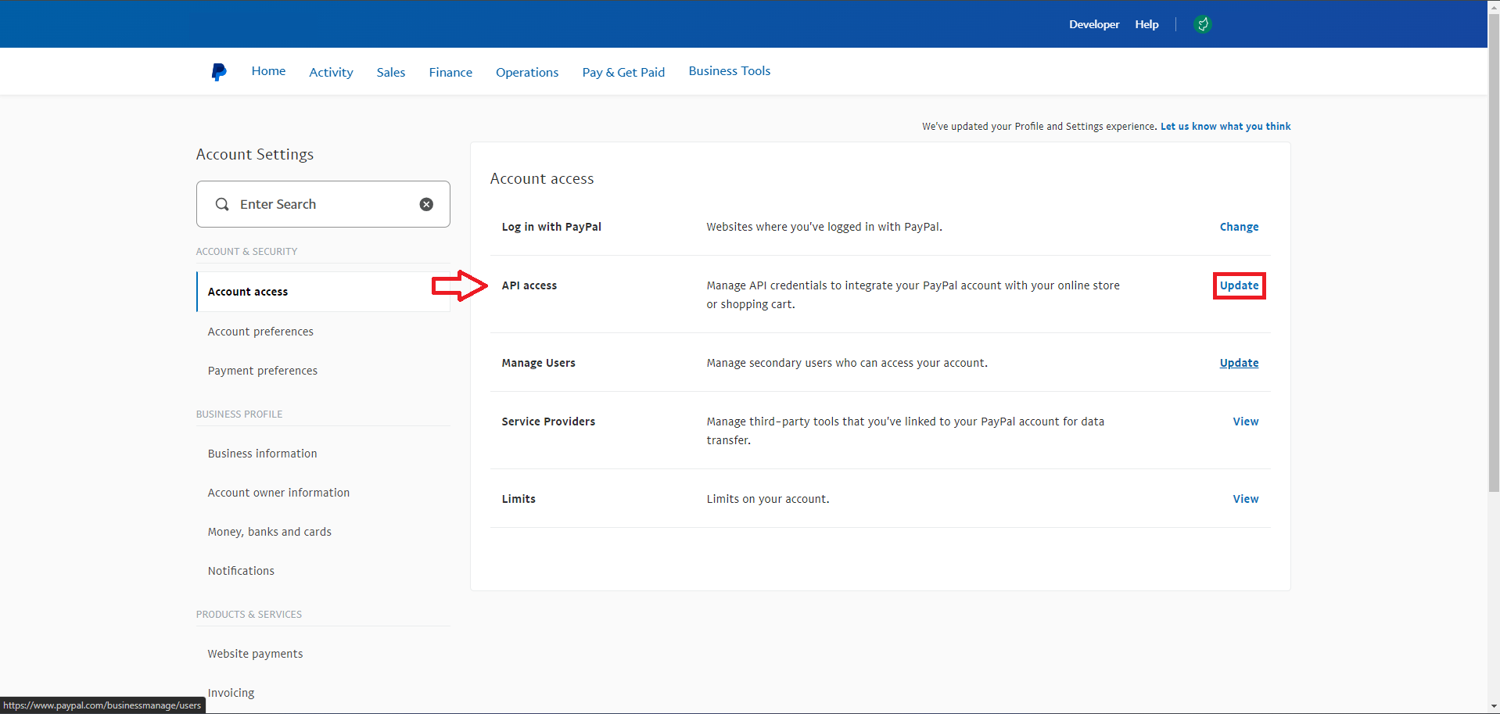The height and width of the screenshot is (714, 1500).
Task: Open the Activity menu
Action: tap(331, 73)
